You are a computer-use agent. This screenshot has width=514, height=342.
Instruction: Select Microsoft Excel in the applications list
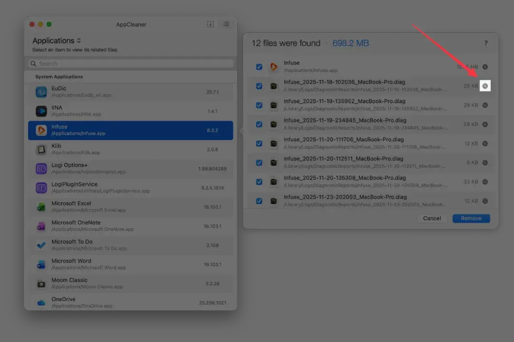pyautogui.click(x=130, y=207)
